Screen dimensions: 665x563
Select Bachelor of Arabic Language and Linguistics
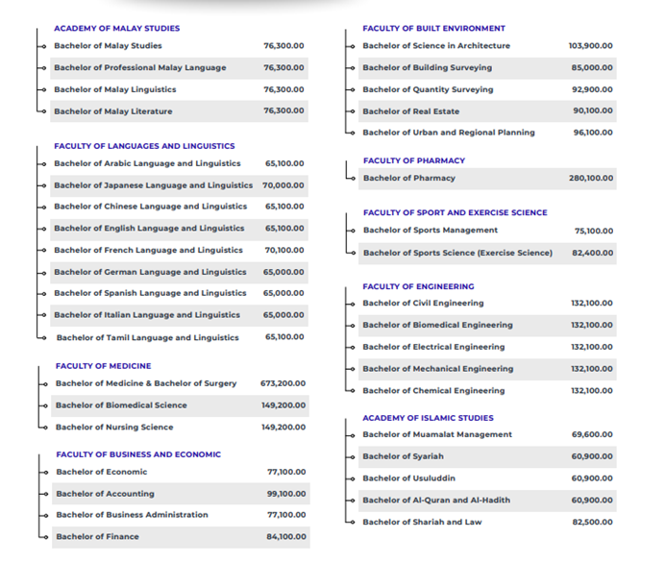coord(147,163)
